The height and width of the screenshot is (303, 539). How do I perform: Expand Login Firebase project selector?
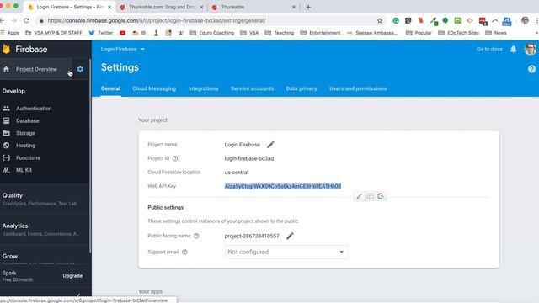click(123, 49)
